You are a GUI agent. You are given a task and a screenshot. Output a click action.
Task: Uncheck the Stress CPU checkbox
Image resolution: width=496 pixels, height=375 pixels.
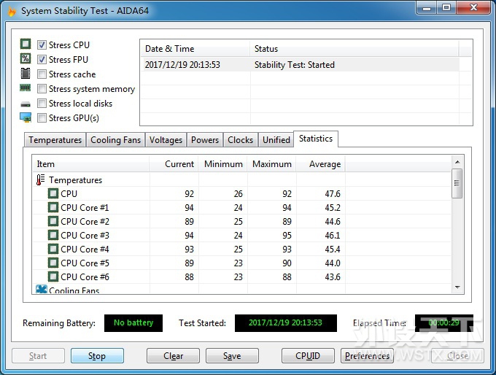(42, 45)
